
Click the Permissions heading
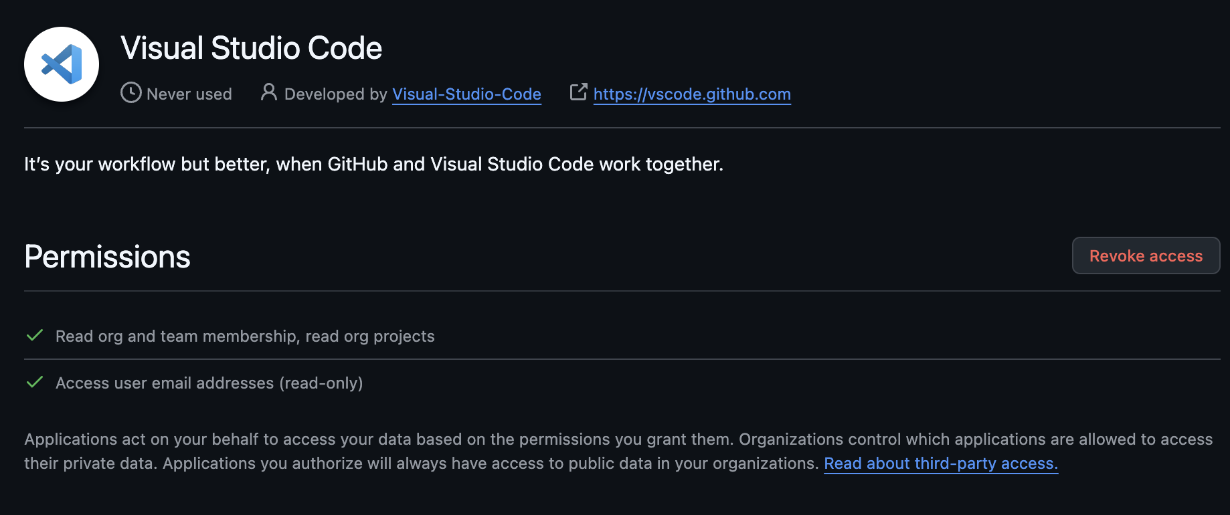coord(107,257)
